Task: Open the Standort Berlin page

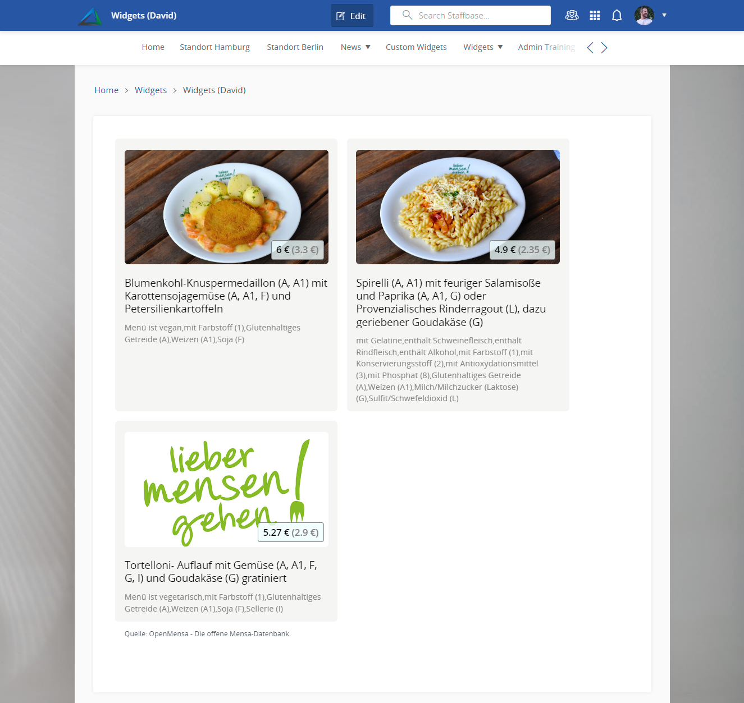Action: coord(295,47)
